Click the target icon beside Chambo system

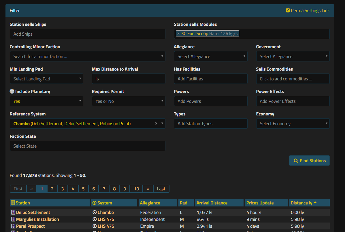coord(95,212)
